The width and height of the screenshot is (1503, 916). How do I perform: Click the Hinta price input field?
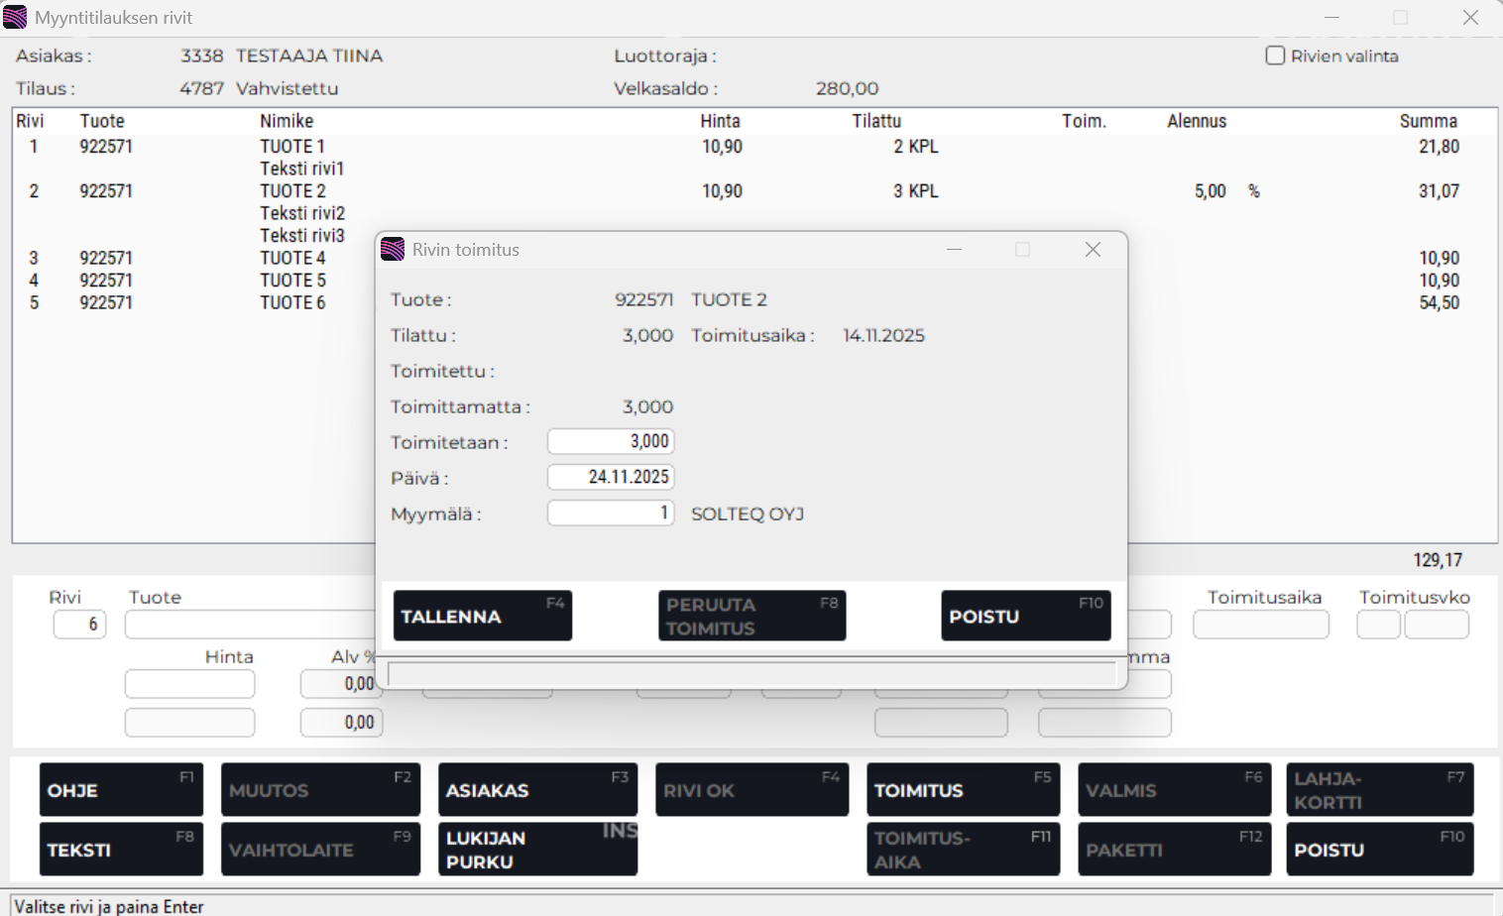pyautogui.click(x=189, y=684)
